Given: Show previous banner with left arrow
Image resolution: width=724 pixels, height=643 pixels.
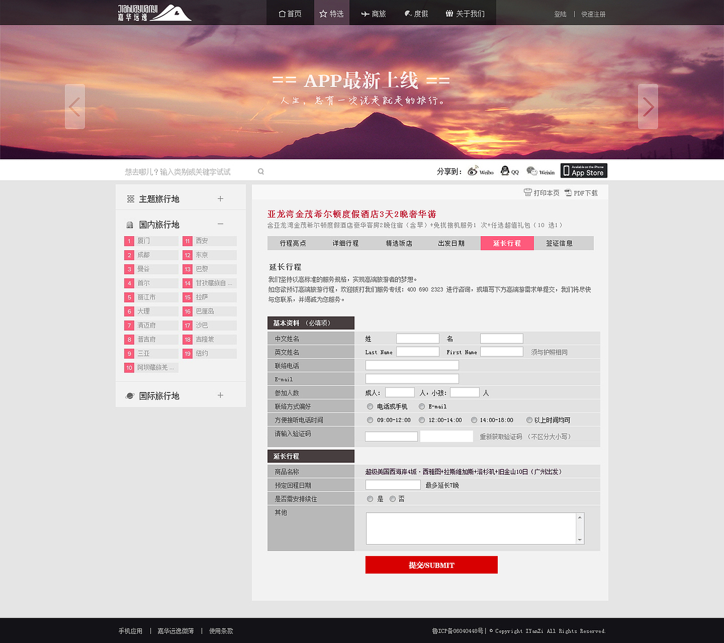Looking at the screenshot, I should click(x=75, y=106).
